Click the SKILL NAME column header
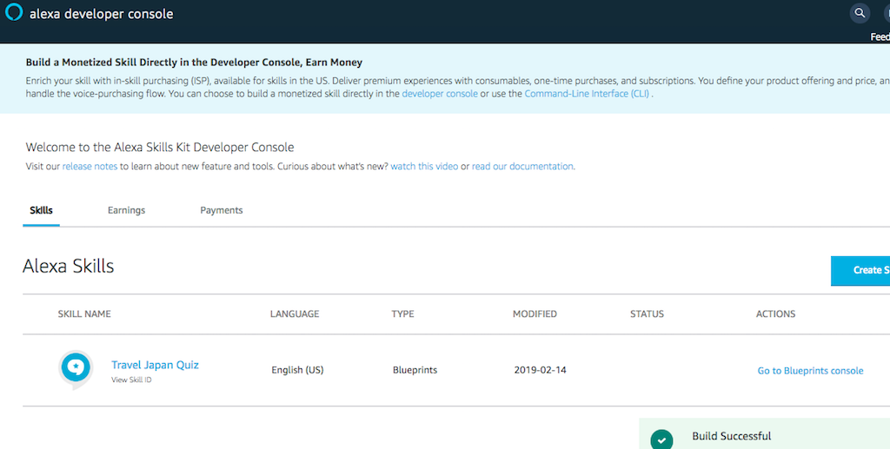This screenshot has width=890, height=449. (84, 314)
